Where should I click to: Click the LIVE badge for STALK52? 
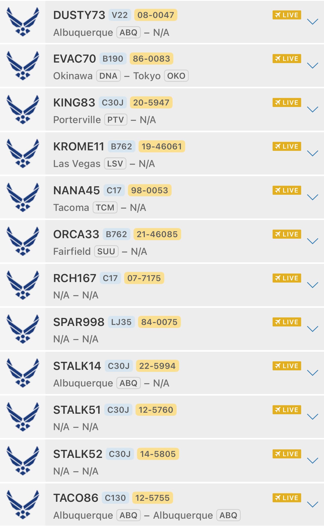(287, 454)
